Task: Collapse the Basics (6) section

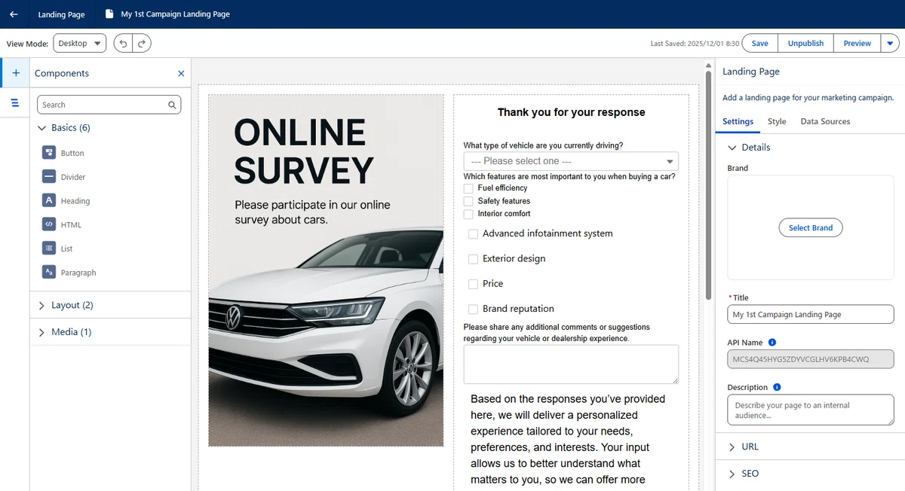Action: pos(42,128)
